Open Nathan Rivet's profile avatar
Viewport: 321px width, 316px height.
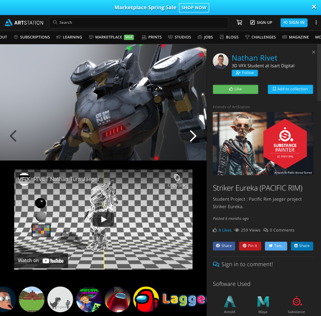[x=221, y=61]
